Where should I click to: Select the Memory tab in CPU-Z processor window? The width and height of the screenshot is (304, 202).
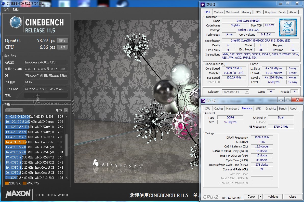pyautogui.click(x=246, y=12)
